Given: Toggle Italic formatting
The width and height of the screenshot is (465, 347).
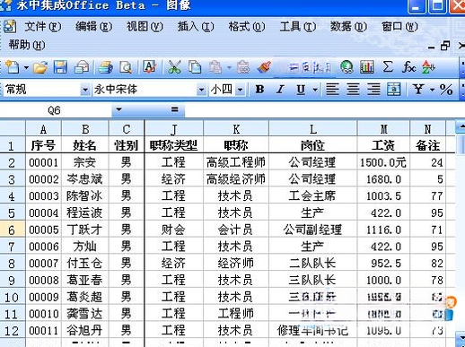Looking at the screenshot, I should tap(280, 89).
